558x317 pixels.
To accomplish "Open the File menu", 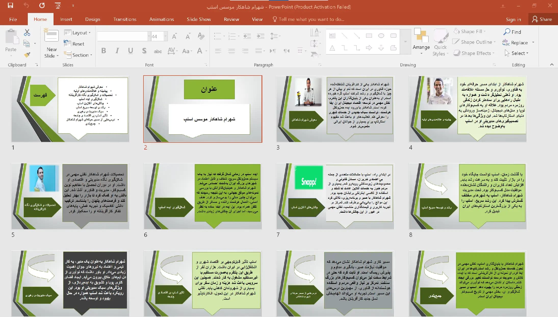I will click(13, 19).
